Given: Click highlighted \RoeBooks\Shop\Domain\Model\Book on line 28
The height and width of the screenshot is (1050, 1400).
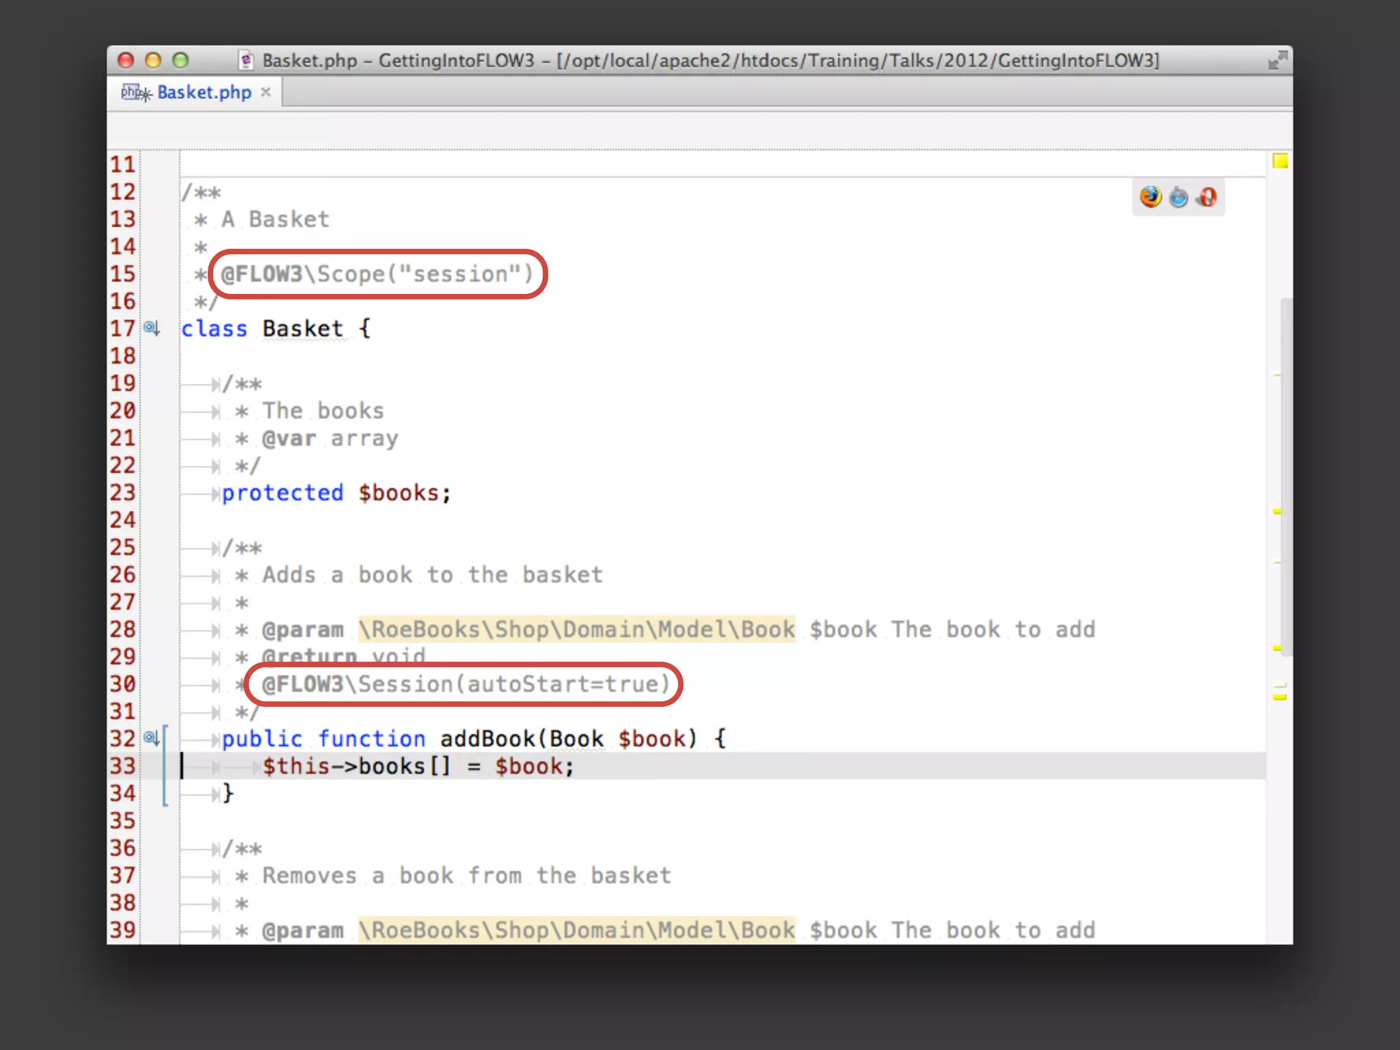Looking at the screenshot, I should pos(576,630).
